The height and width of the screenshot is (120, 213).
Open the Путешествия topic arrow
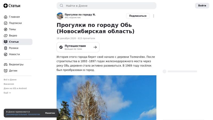click(x=95, y=47)
